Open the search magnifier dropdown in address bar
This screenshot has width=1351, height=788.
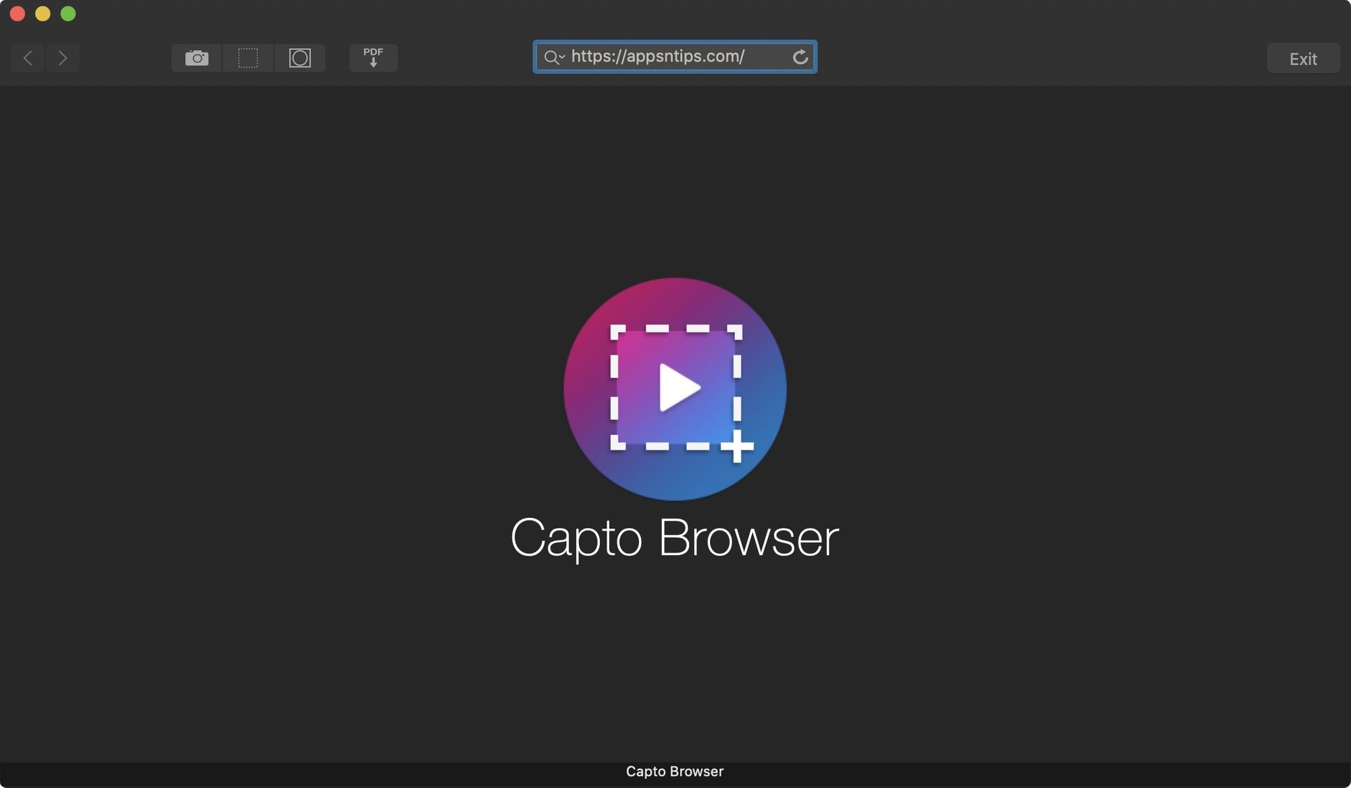point(554,57)
